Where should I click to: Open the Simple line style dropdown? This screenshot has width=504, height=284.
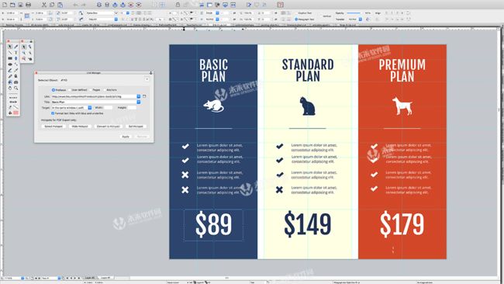(217, 13)
